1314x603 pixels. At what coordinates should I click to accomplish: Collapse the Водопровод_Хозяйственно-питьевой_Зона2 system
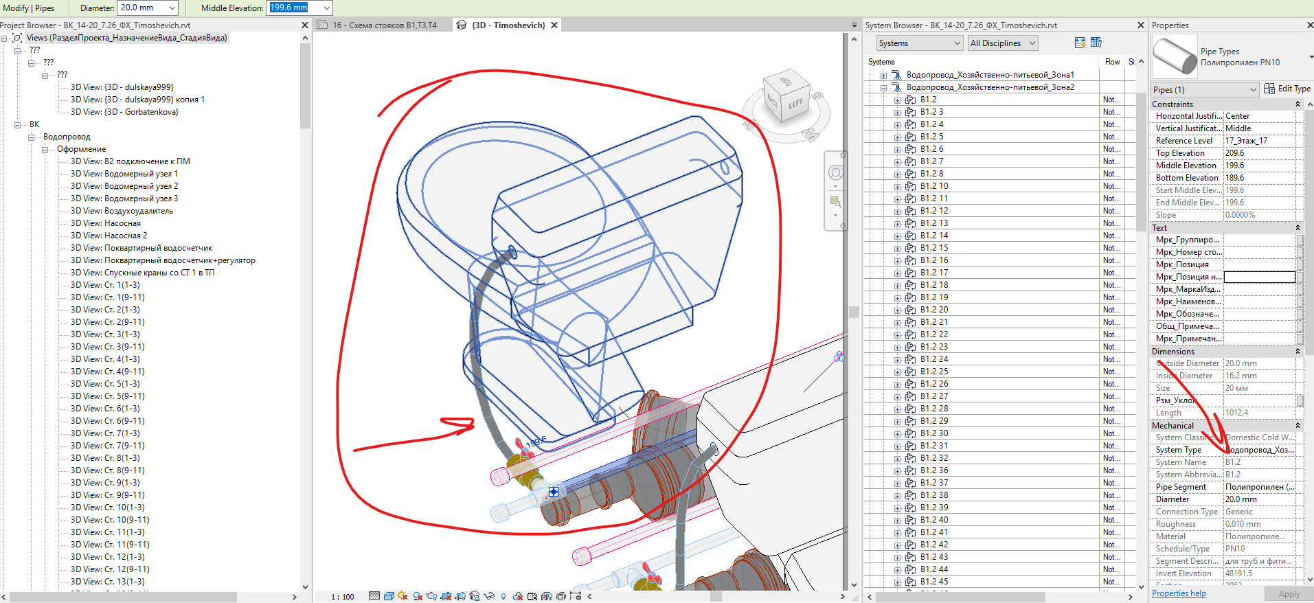coord(883,88)
